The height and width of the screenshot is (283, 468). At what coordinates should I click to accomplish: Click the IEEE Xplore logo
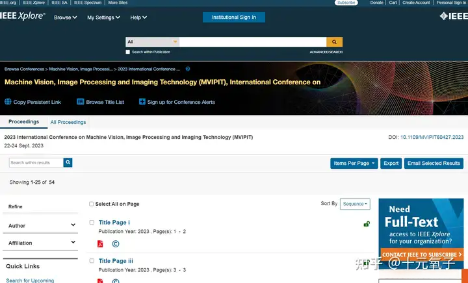click(23, 16)
